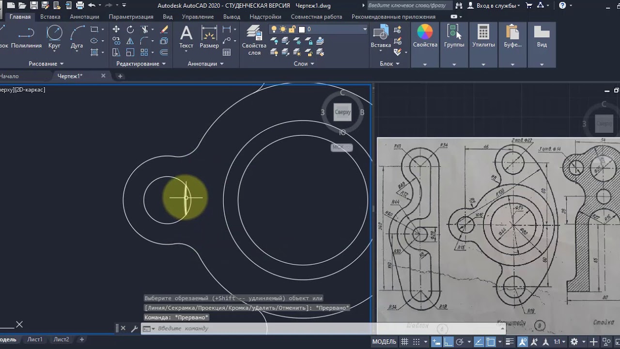Open the workspace switching gear dropdown

tap(577, 342)
